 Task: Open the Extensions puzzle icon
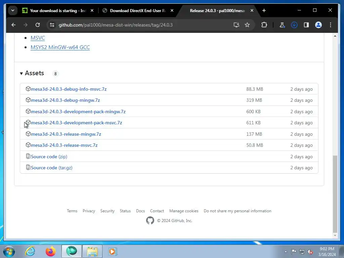click(x=264, y=25)
